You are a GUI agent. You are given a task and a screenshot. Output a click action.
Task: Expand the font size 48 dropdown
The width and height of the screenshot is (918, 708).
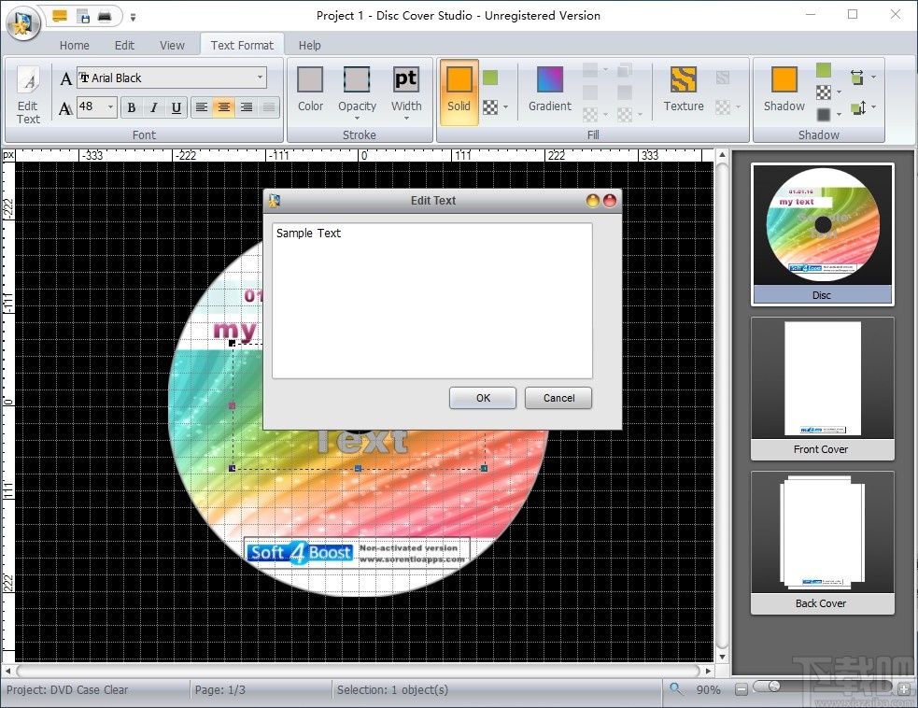[x=109, y=107]
